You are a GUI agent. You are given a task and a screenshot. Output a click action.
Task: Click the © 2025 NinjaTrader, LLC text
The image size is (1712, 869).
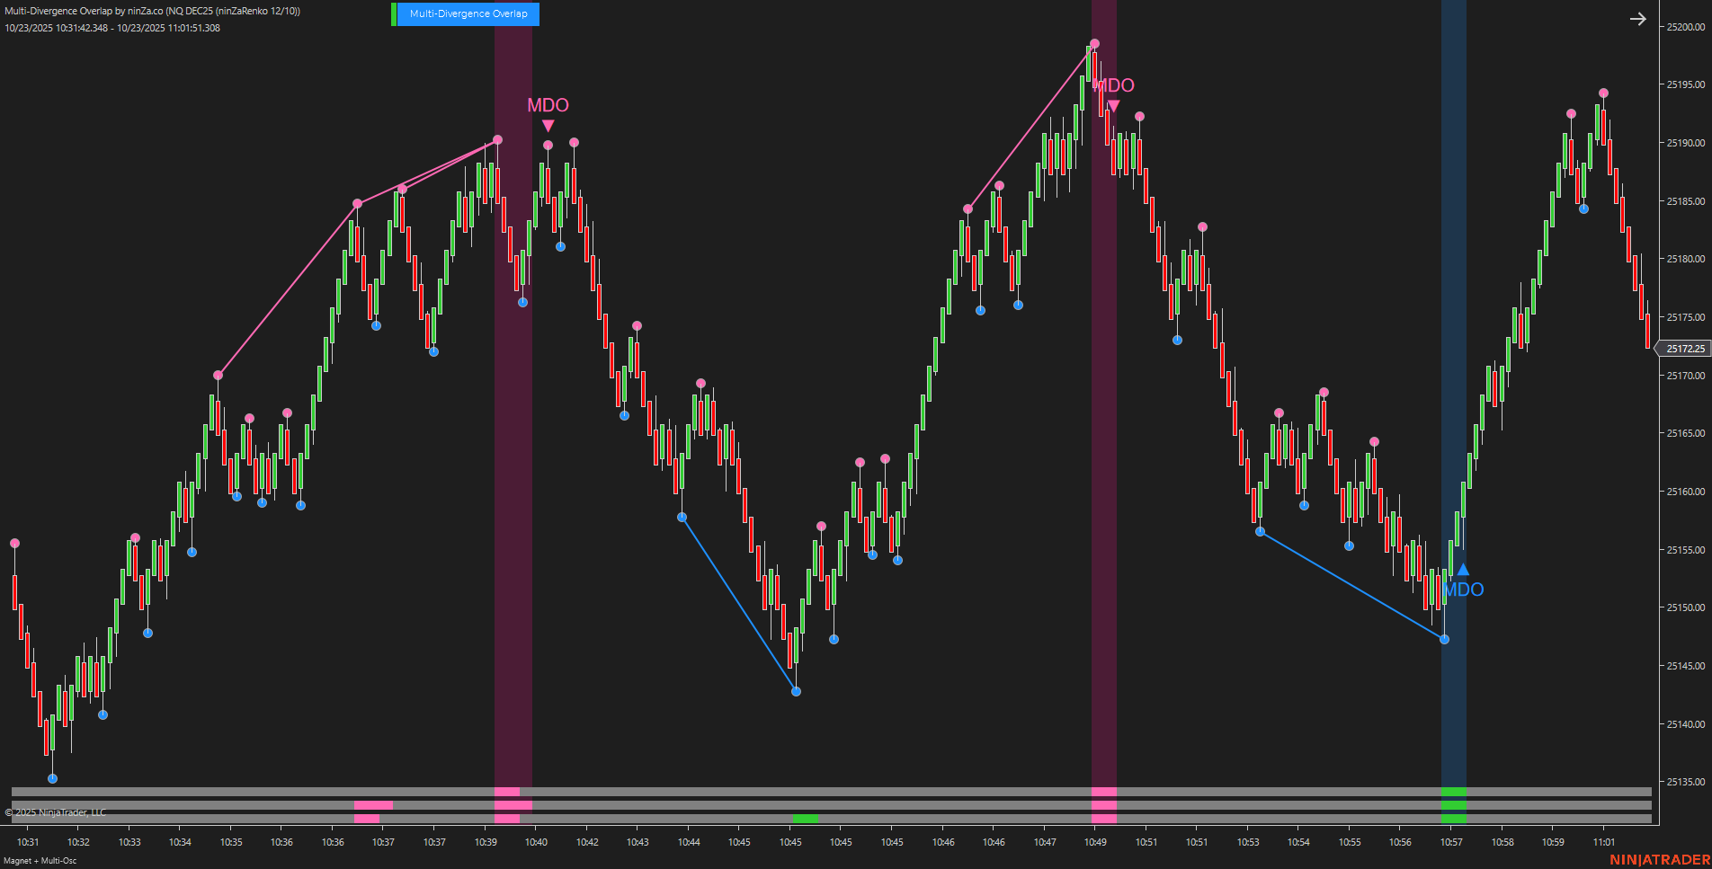pos(56,811)
